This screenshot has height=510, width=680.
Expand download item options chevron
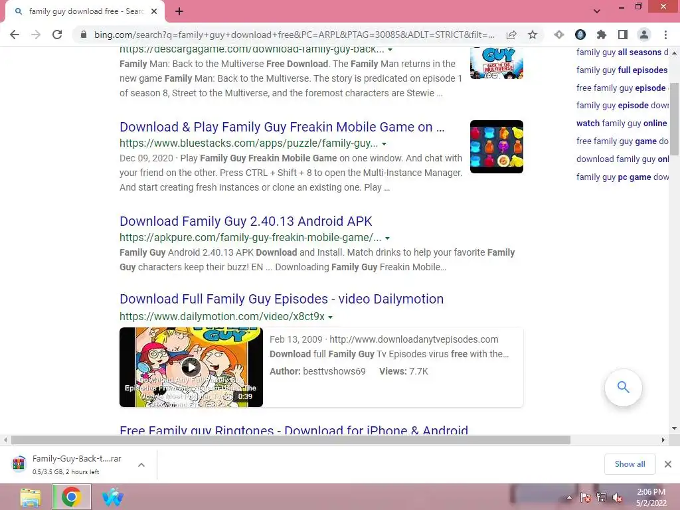141,465
